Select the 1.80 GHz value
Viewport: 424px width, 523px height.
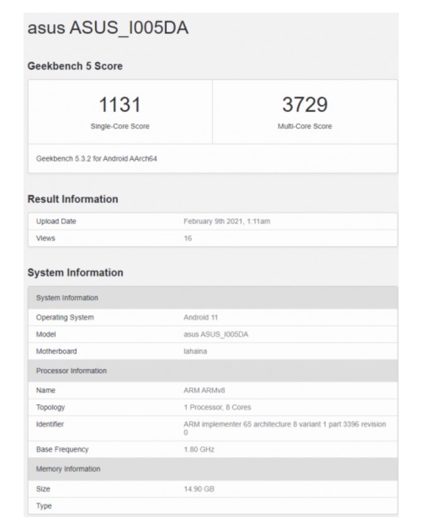pos(199,449)
